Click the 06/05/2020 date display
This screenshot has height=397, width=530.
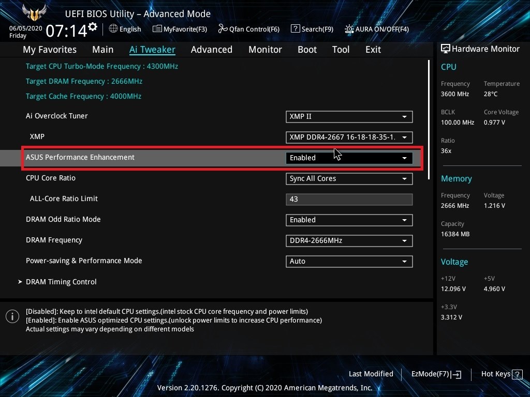26,28
